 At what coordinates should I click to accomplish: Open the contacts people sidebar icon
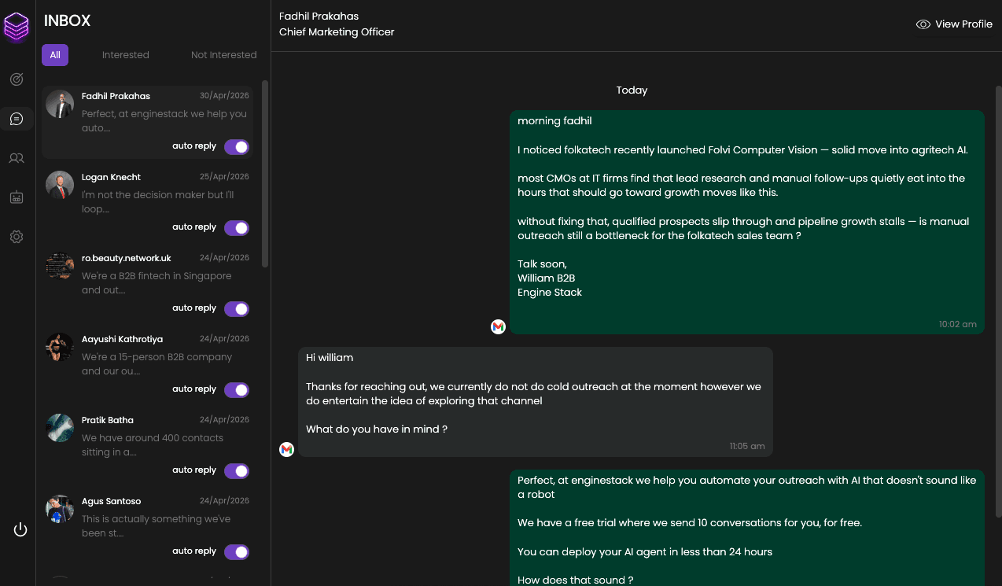[x=17, y=158]
